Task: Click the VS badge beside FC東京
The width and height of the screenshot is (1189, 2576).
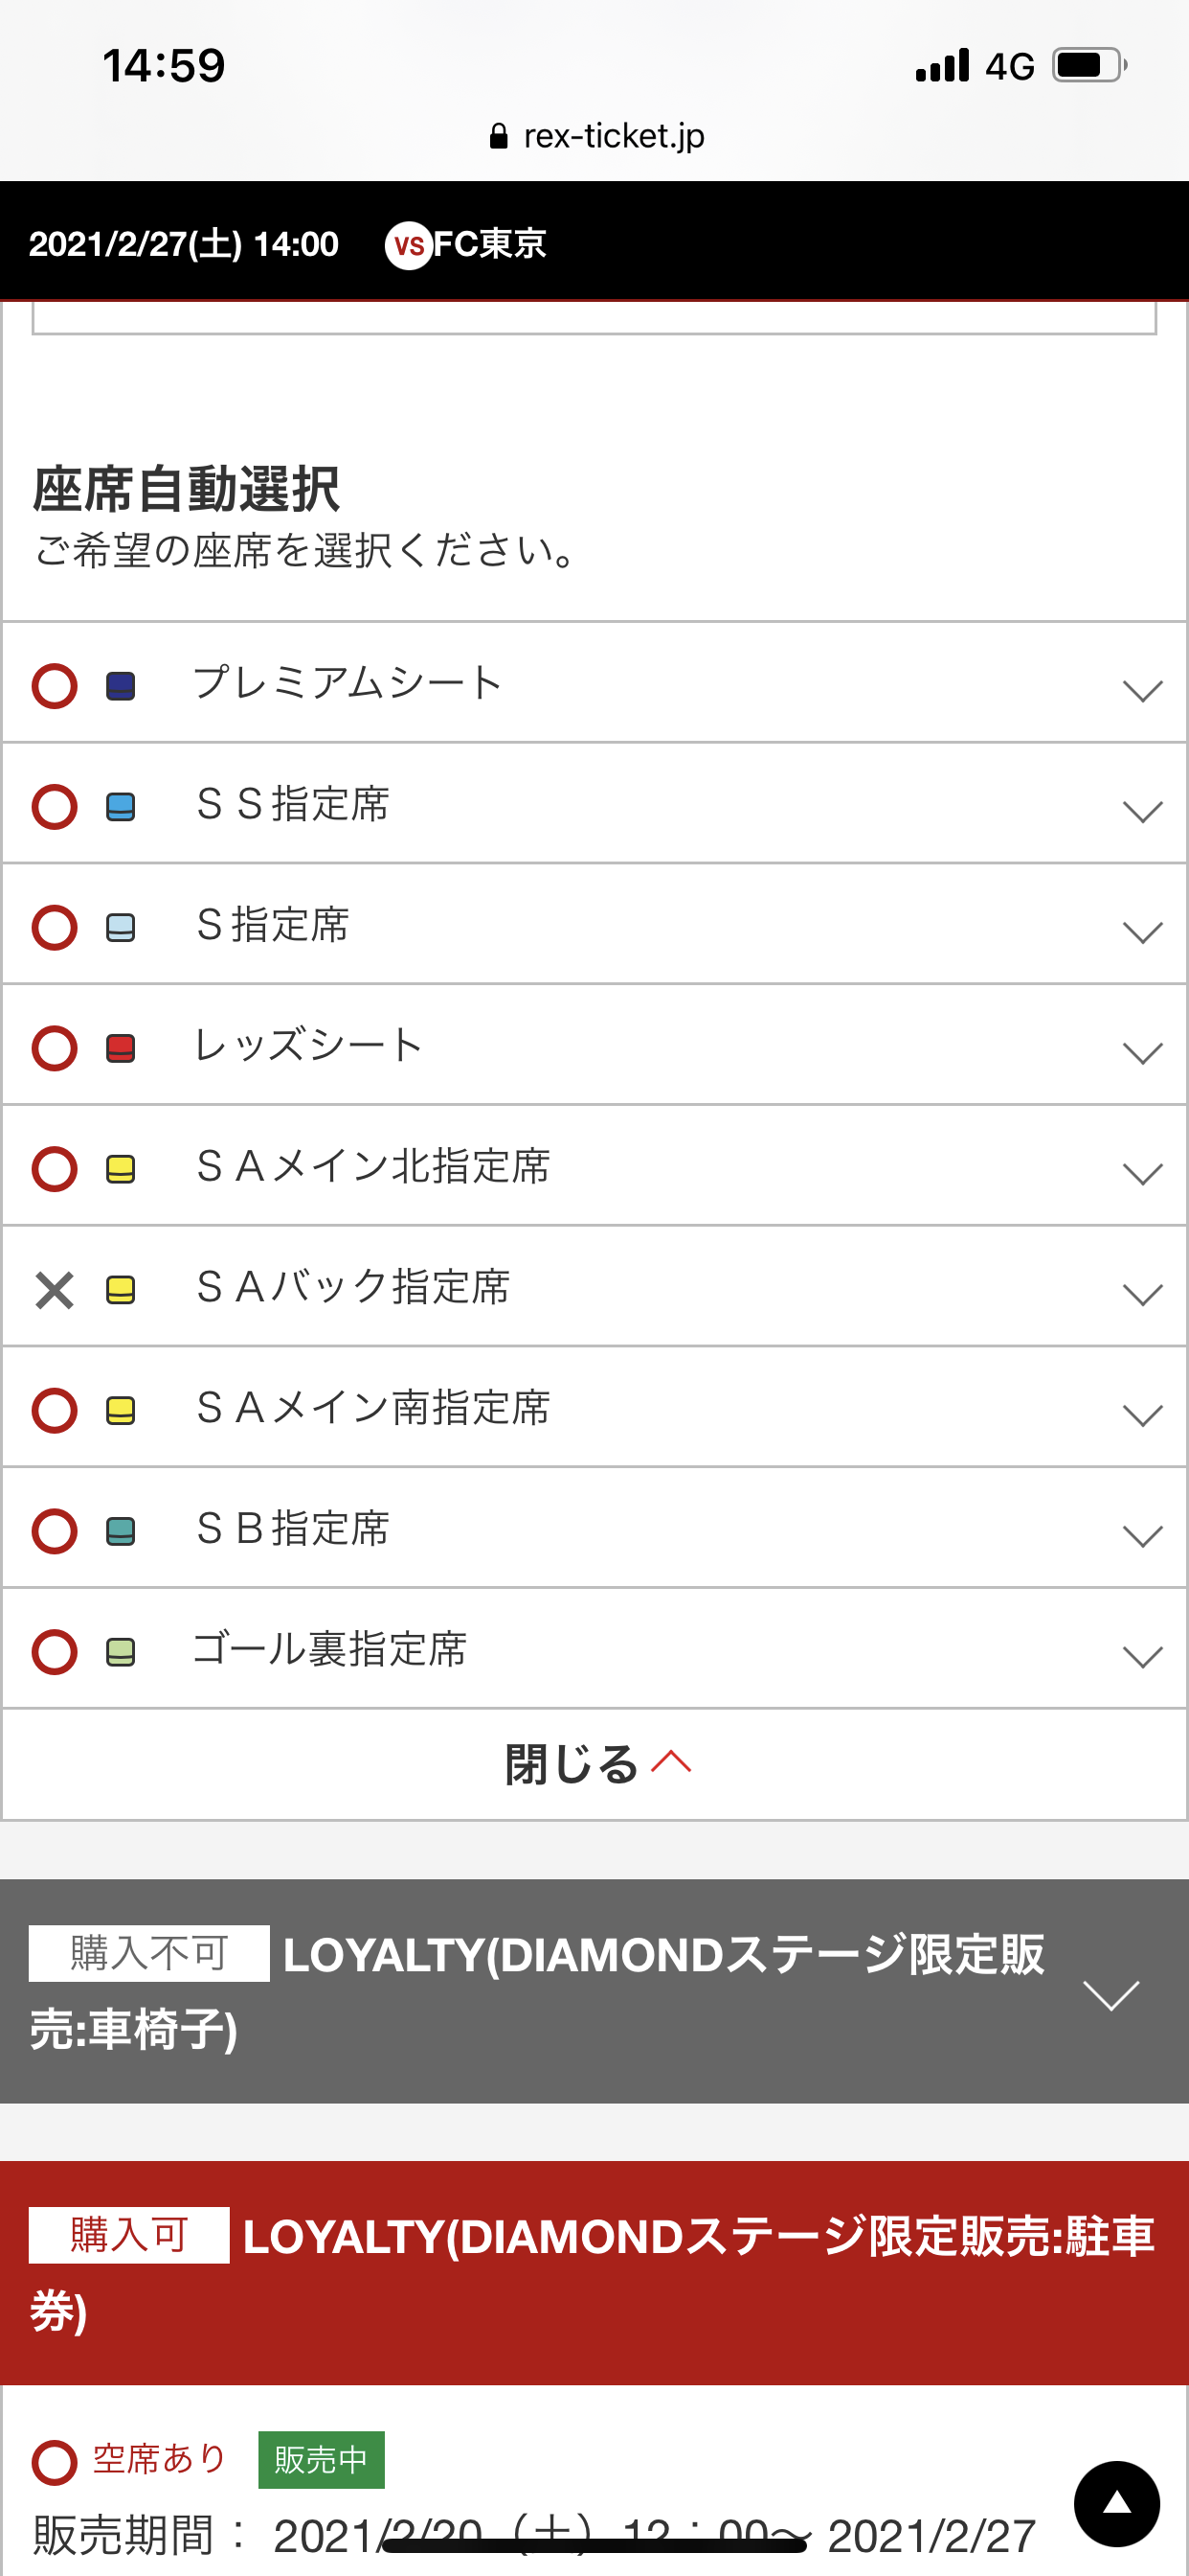Action: click(x=409, y=245)
